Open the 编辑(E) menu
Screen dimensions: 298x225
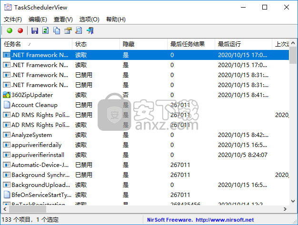click(x=38, y=20)
